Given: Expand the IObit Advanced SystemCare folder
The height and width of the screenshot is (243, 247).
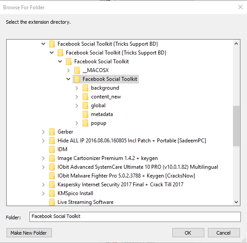Looking at the screenshot, I should tap(44, 167).
